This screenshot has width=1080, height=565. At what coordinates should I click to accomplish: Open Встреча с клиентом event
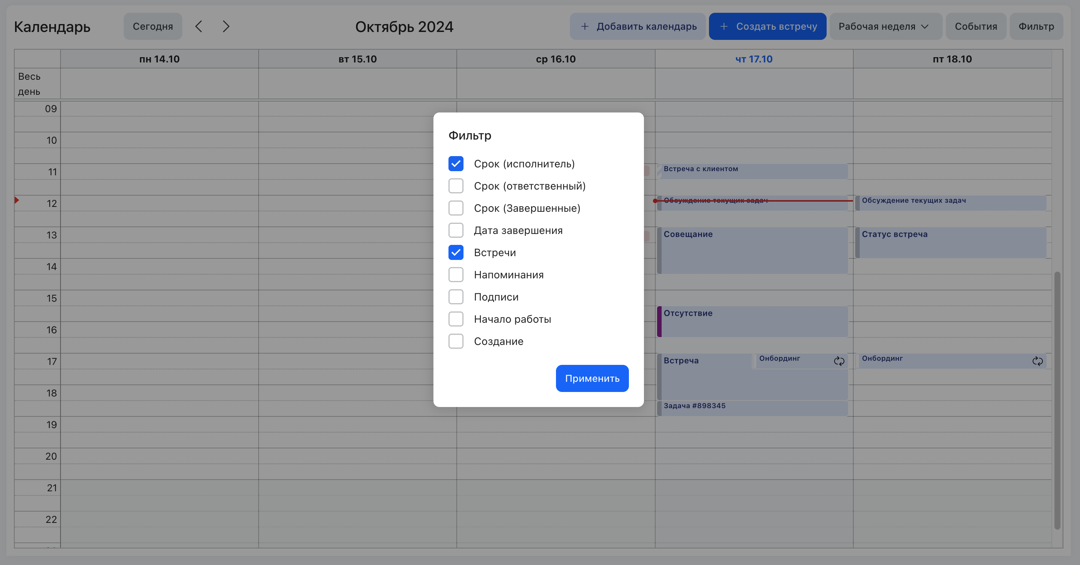pyautogui.click(x=752, y=171)
